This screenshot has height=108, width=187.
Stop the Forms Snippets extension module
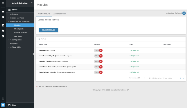101,72
